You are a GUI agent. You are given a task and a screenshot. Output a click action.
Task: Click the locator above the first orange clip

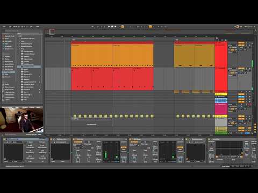[74, 40]
